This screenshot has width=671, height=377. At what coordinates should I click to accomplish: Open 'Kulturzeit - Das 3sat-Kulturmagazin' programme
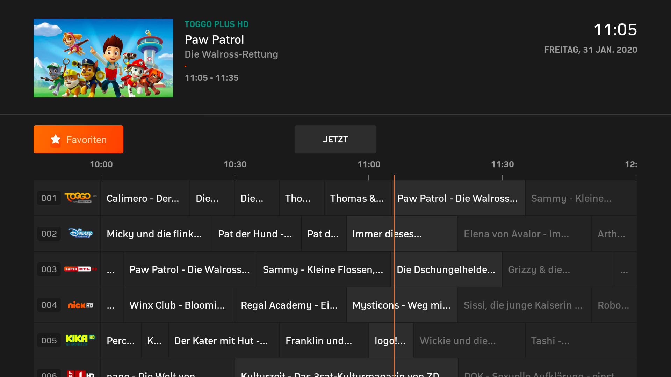pos(346,368)
